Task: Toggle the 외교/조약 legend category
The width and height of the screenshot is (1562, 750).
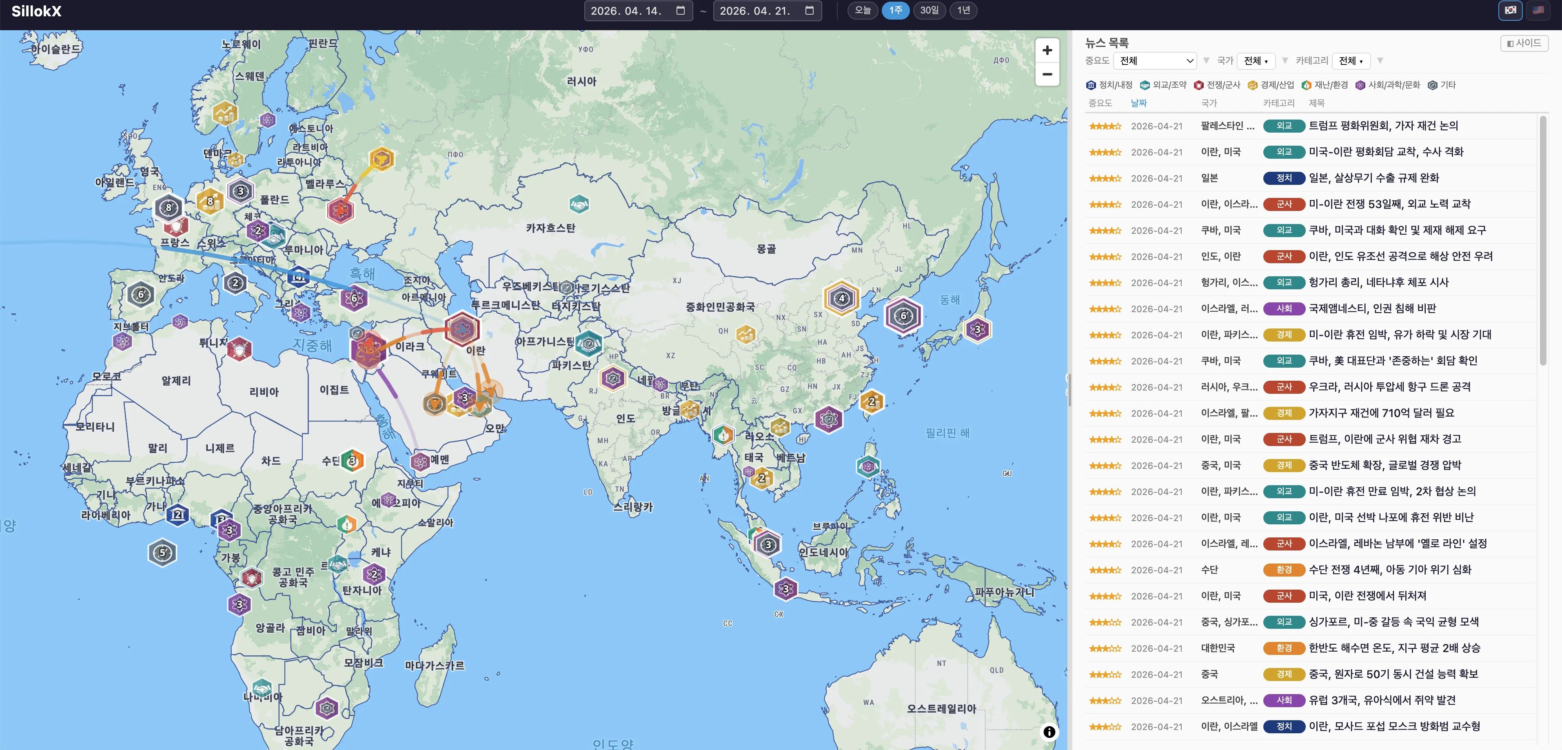Action: (1163, 85)
